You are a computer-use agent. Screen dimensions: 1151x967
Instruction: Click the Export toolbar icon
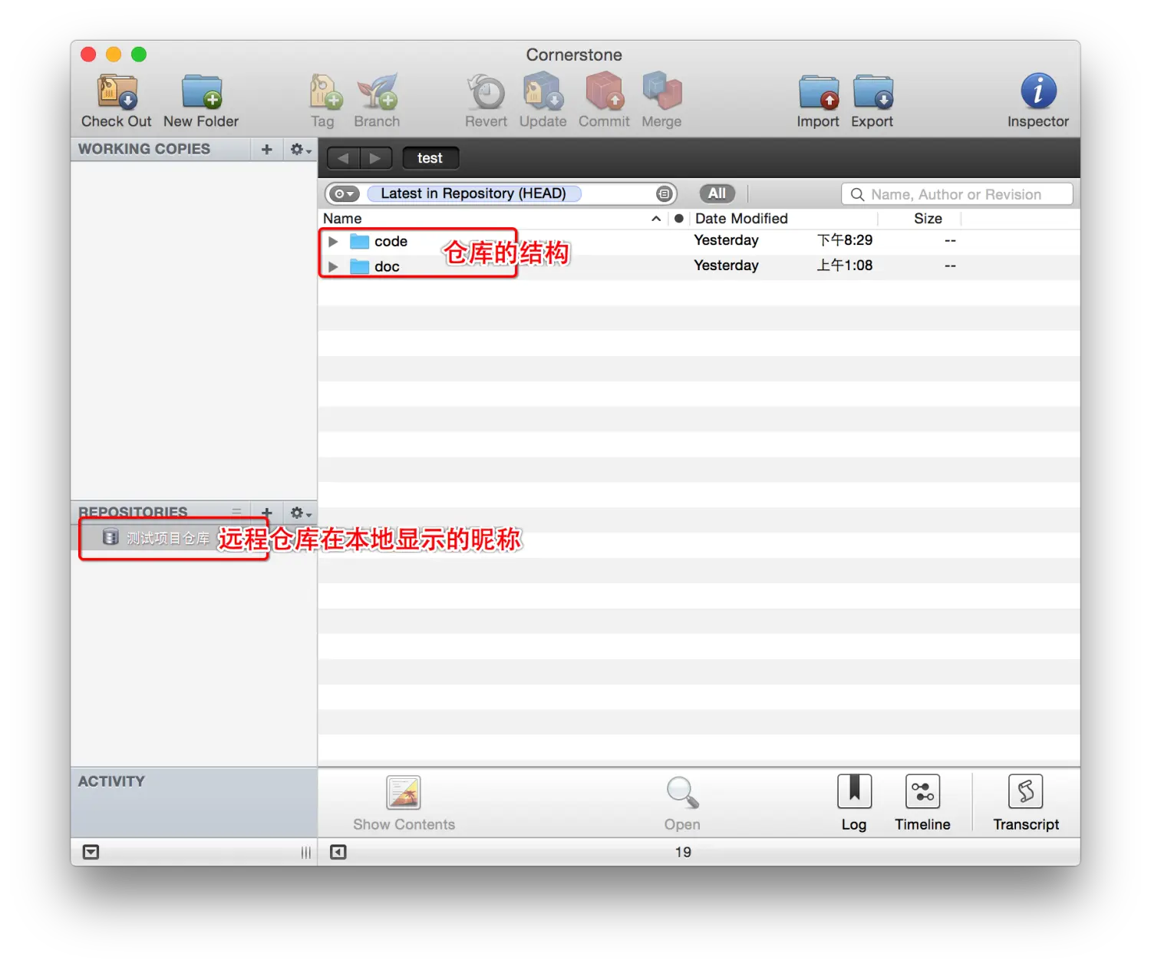tap(873, 92)
